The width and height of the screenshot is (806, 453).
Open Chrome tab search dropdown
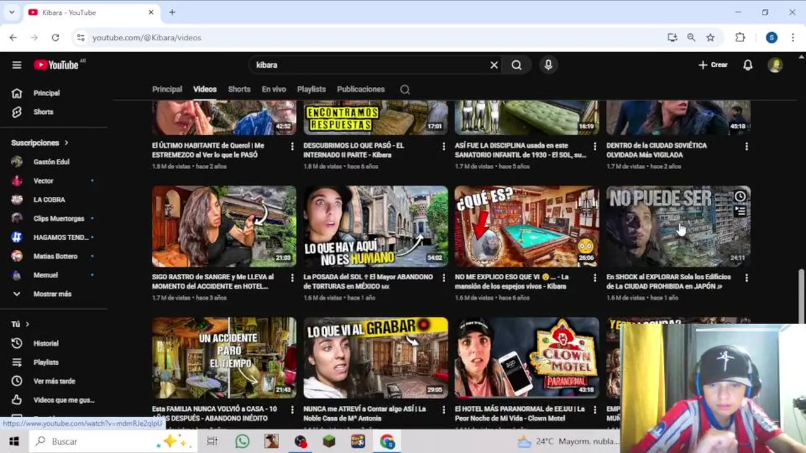(11, 12)
